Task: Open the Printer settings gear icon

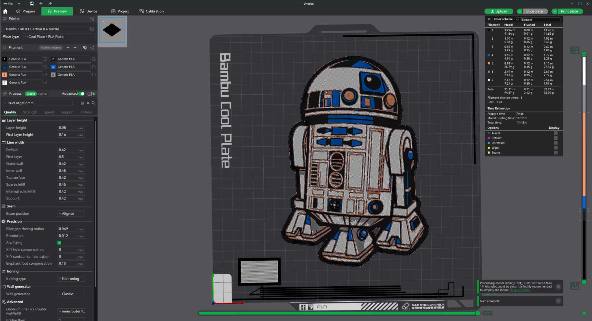Action: point(92,18)
